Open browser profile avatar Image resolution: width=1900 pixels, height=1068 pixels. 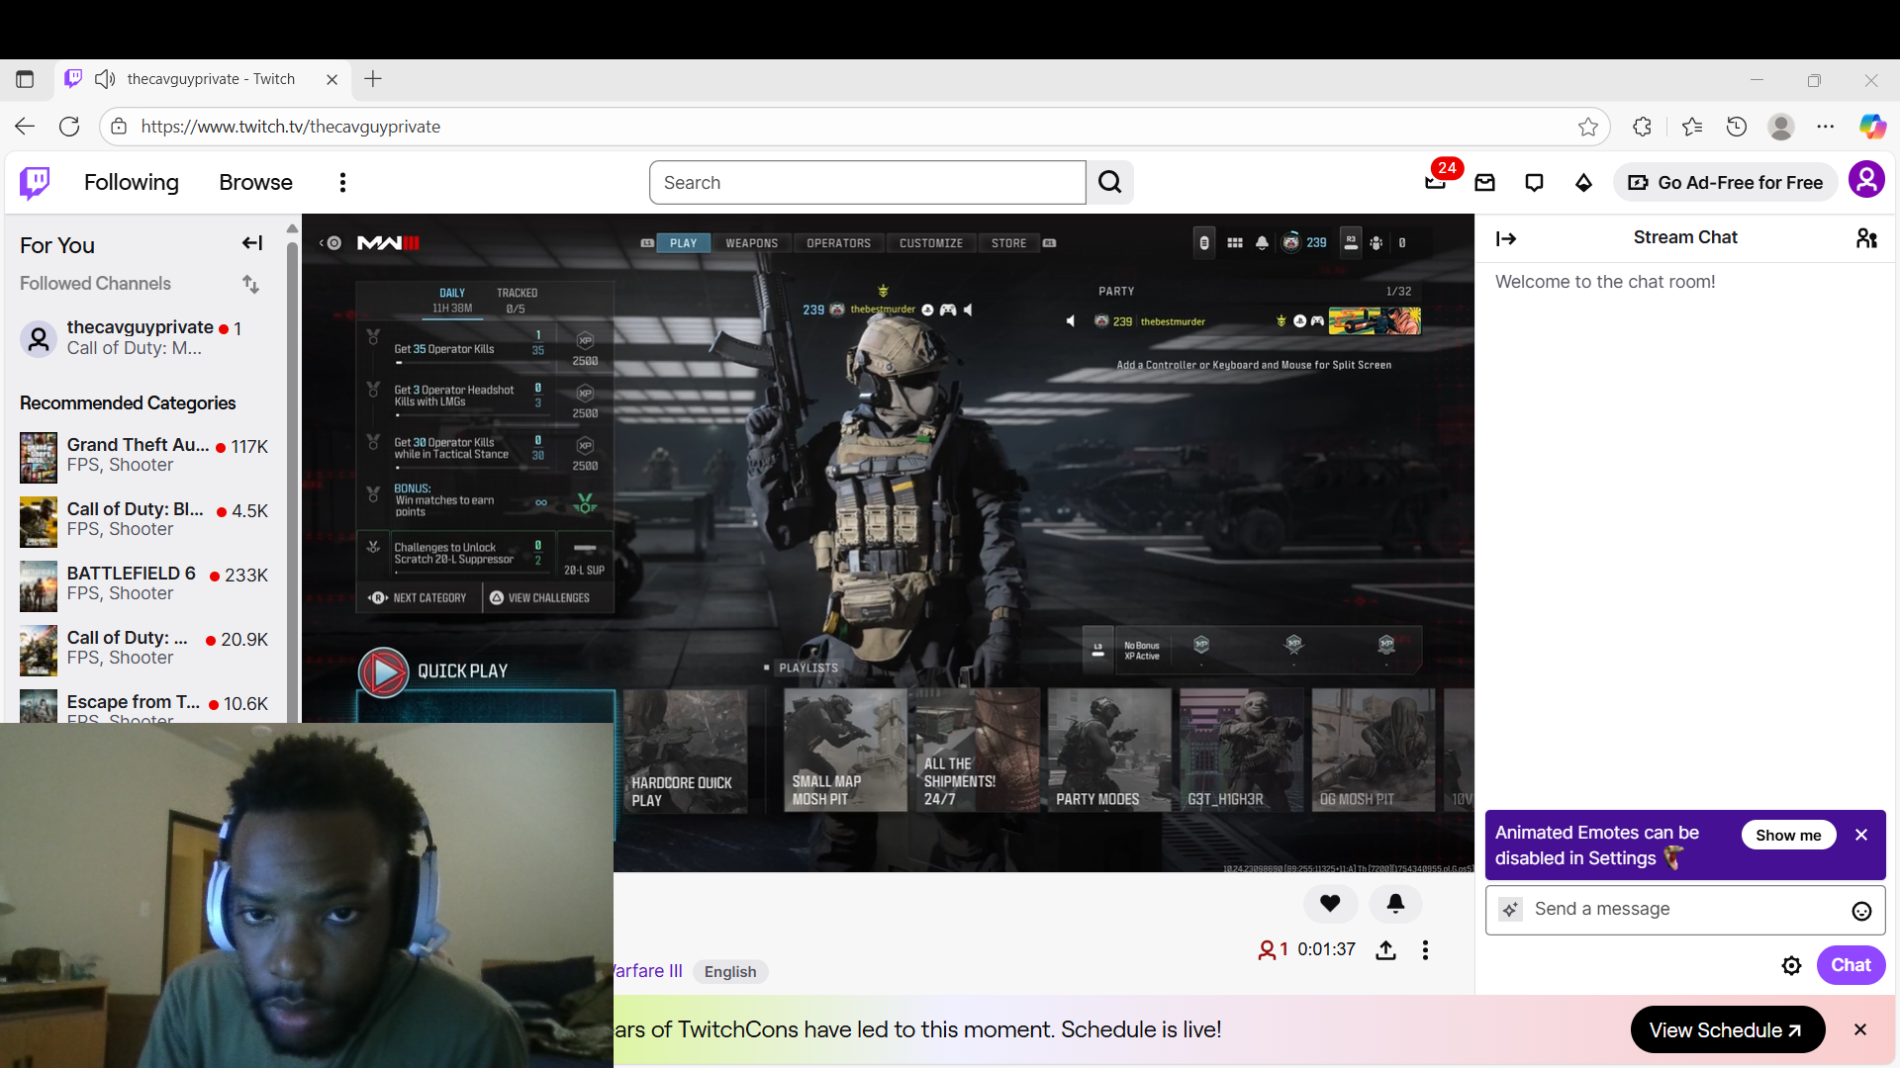(1781, 127)
